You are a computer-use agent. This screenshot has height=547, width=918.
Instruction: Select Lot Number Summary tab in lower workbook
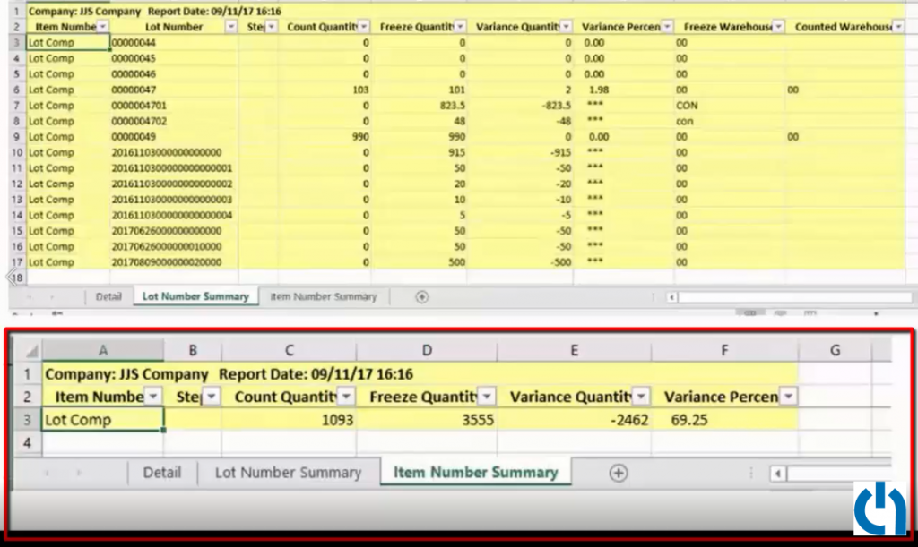click(x=288, y=472)
